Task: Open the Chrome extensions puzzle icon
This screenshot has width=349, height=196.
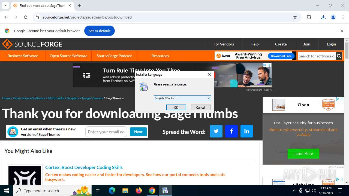Action: click(x=309, y=17)
